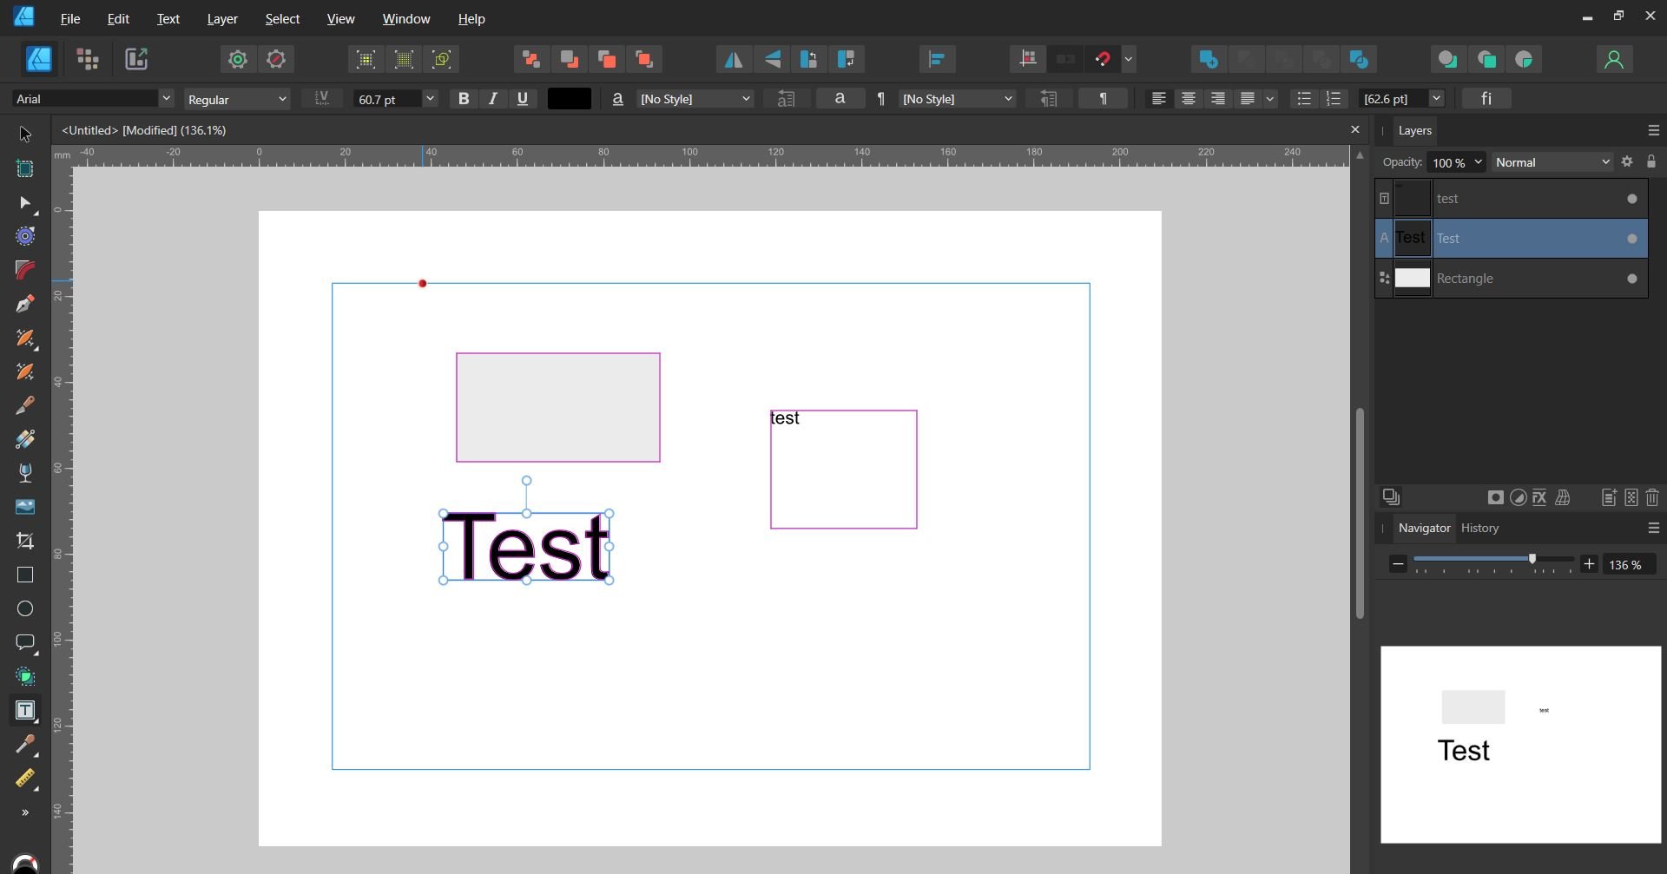This screenshot has height=874, width=1667.
Task: Open the paragraph style dropdown
Action: 957,99
